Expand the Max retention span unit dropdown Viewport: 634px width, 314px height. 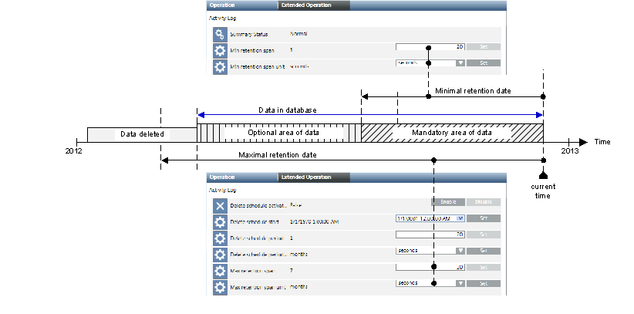pyautogui.click(x=460, y=283)
